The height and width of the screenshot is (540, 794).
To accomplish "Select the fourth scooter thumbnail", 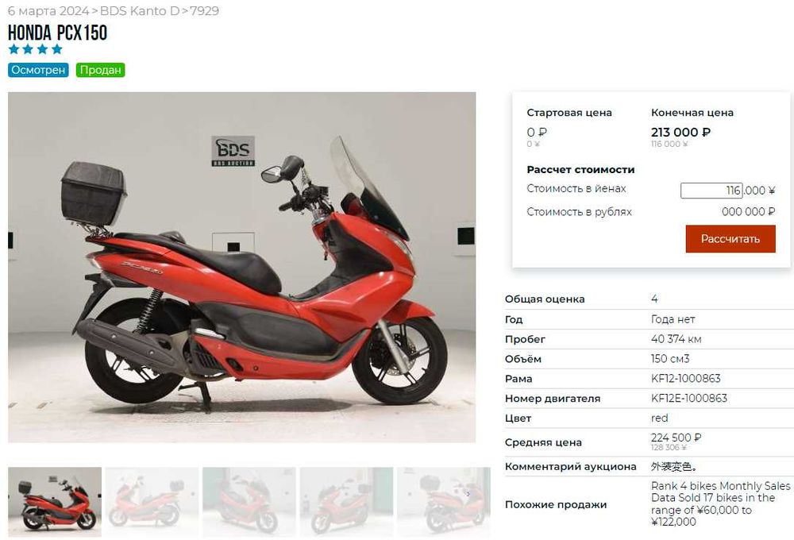I will pos(346,502).
